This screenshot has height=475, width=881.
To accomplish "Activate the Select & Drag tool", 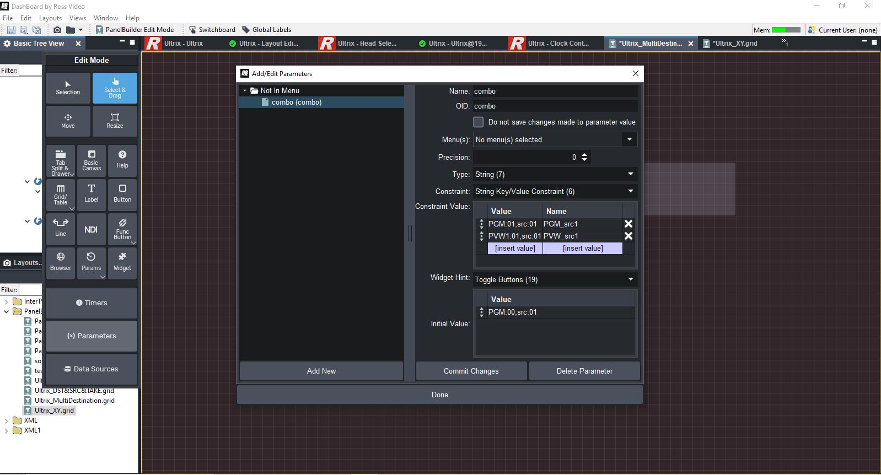I will 115,88.
